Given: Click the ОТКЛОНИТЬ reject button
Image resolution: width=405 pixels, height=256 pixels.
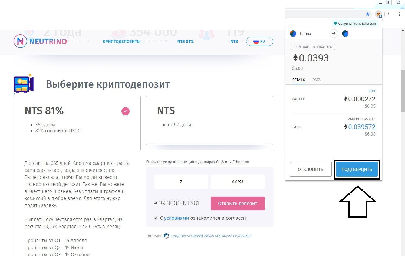Looking at the screenshot, I should pyautogui.click(x=311, y=169).
